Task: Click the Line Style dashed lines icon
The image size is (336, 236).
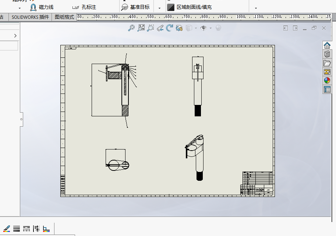Action: [x=26, y=229]
